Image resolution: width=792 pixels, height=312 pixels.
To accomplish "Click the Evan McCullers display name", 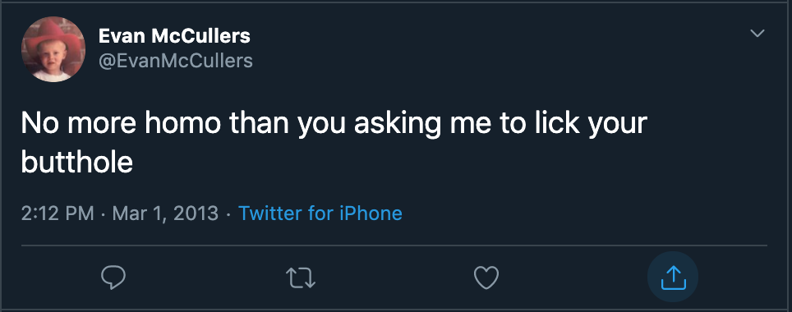I will pyautogui.click(x=174, y=36).
